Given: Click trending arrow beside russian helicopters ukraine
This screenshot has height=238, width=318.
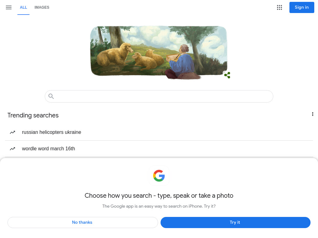Looking at the screenshot, I should point(12,132).
